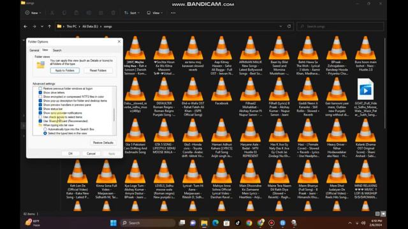Viewport: 408px width, 229px height.
Task: Toggle Show encrypted or compressed NTFS files in color
Action: coord(40,97)
